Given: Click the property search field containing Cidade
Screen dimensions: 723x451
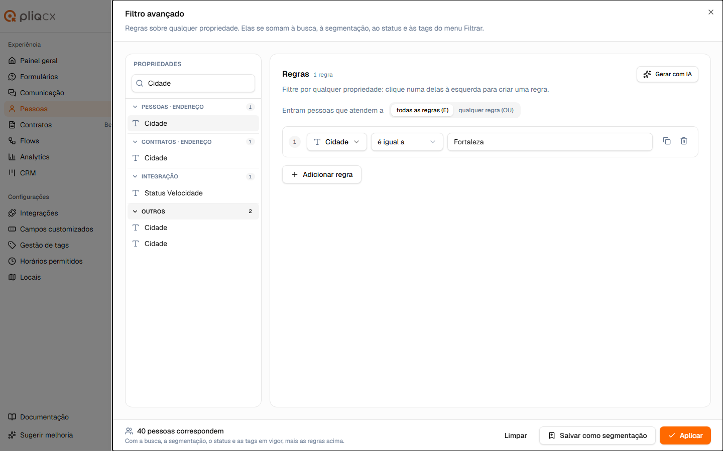Looking at the screenshot, I should (x=193, y=83).
